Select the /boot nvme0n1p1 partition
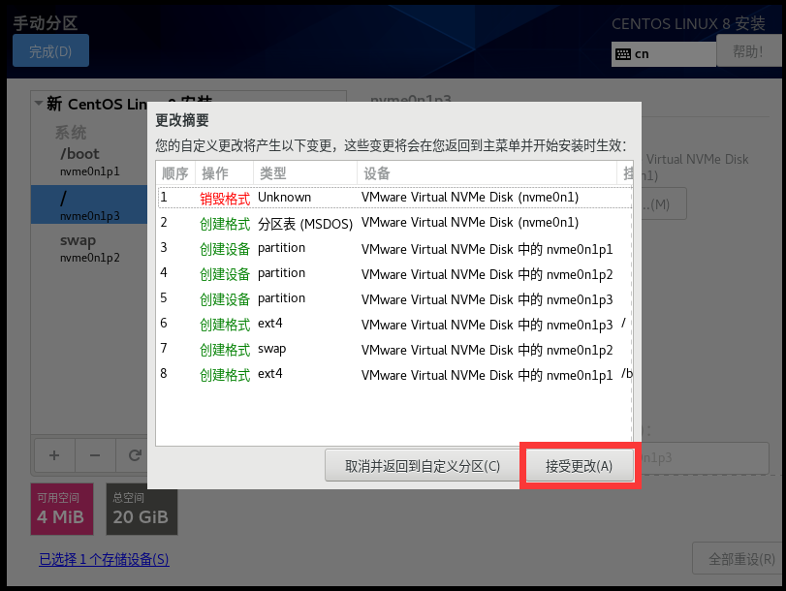 point(89,162)
